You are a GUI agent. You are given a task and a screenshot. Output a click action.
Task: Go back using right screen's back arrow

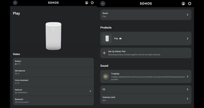tap(103, 4)
